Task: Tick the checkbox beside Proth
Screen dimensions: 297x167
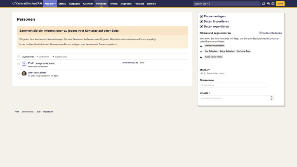Action: (x=19, y=64)
